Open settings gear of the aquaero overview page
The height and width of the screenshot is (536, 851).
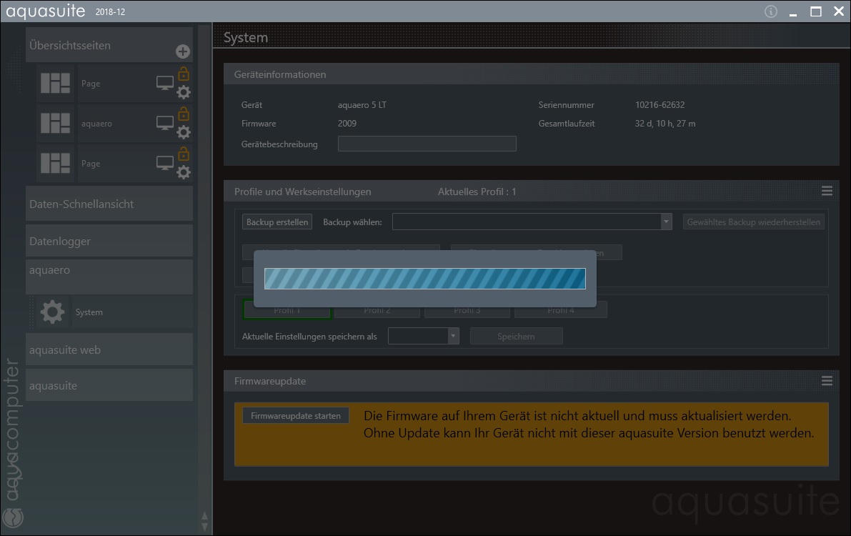tap(184, 132)
